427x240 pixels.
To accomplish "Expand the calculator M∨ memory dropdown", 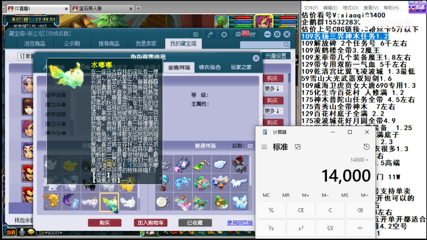I will 364,195.
